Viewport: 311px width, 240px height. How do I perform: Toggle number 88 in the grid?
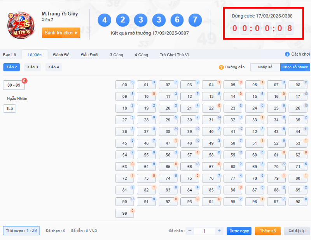[276, 190]
